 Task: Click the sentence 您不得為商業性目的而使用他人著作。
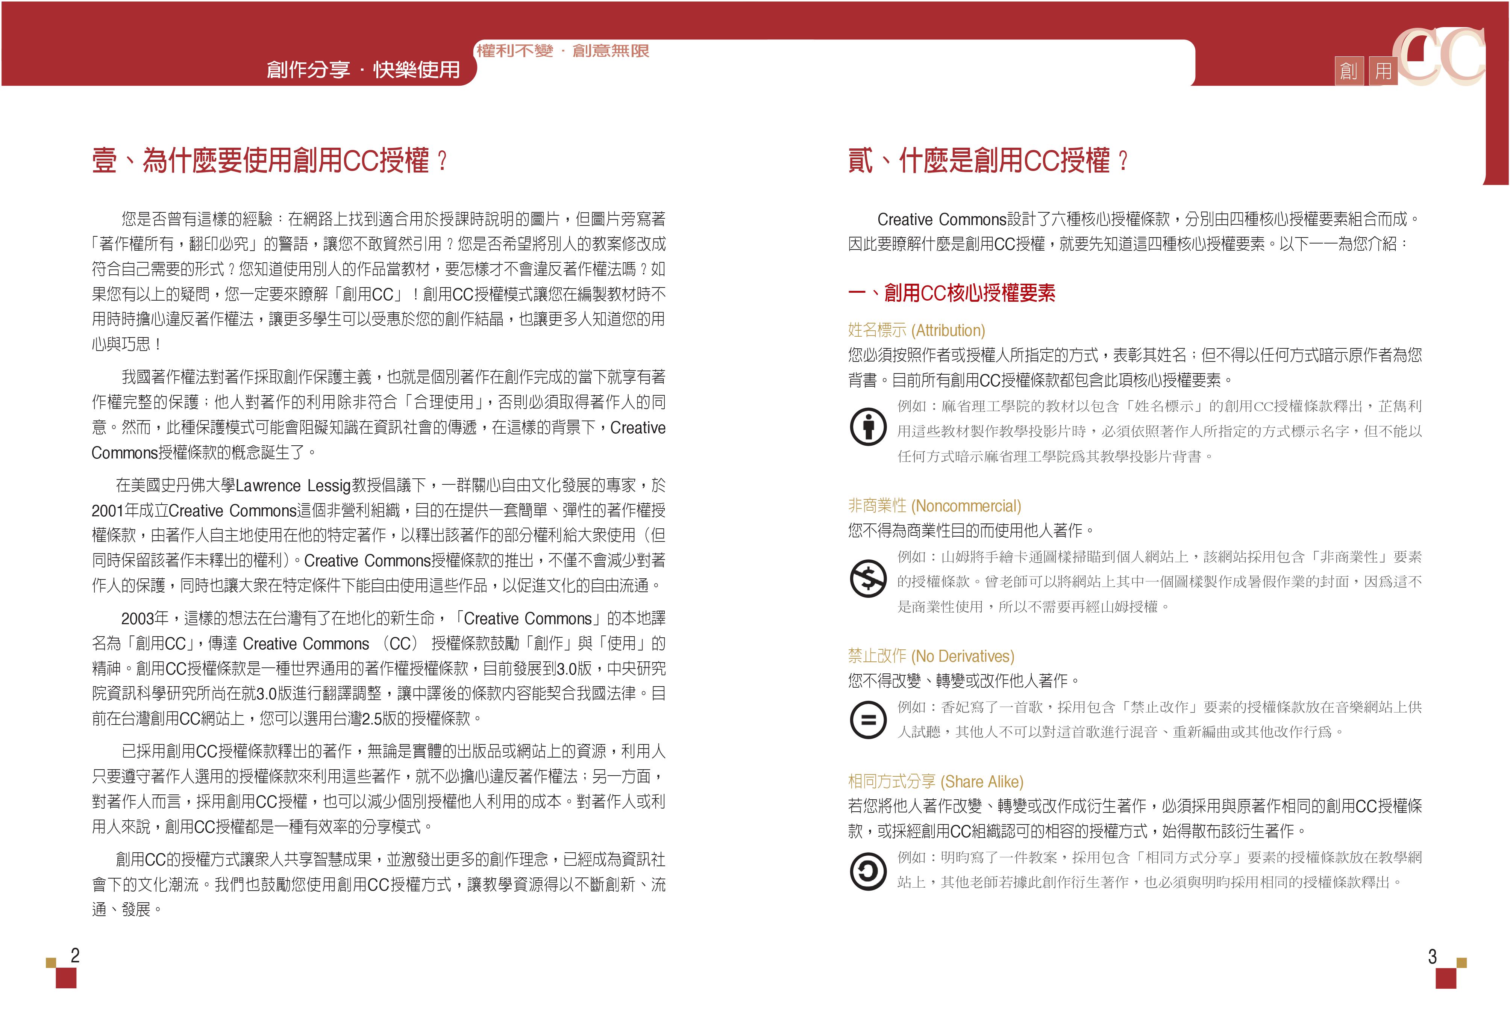pyautogui.click(x=972, y=531)
